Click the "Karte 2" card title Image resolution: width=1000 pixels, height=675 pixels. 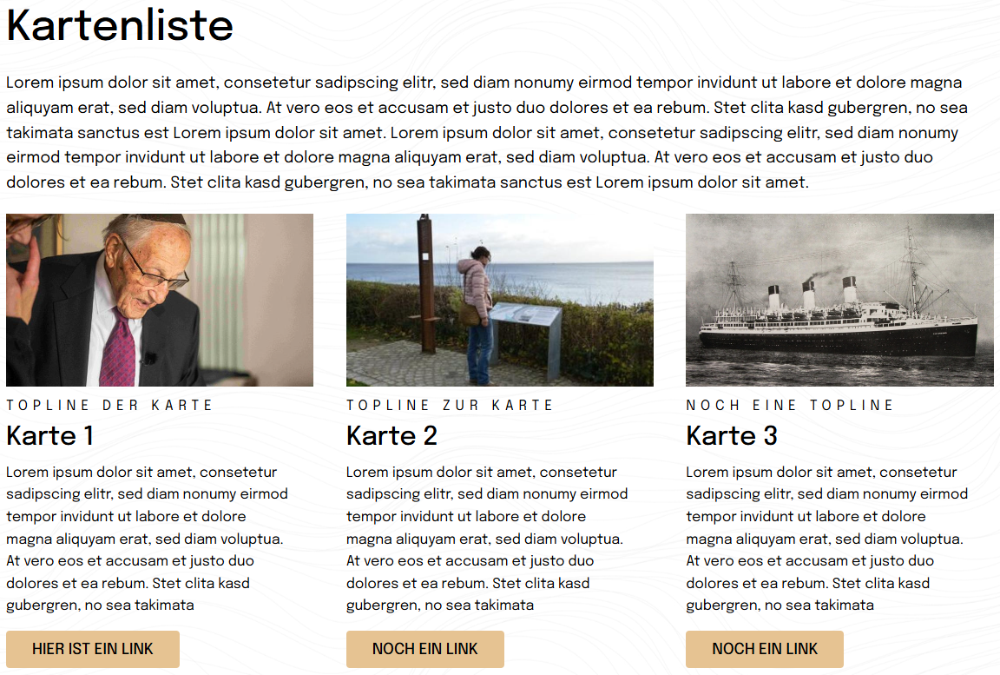click(x=391, y=435)
